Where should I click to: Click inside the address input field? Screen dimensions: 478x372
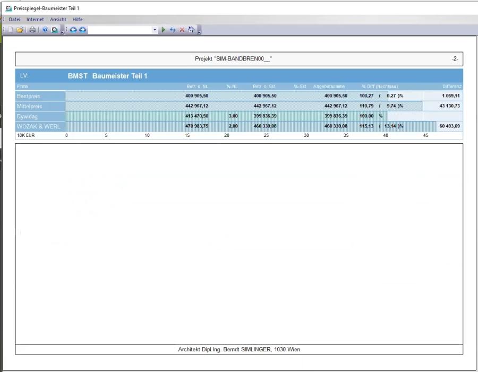point(120,30)
